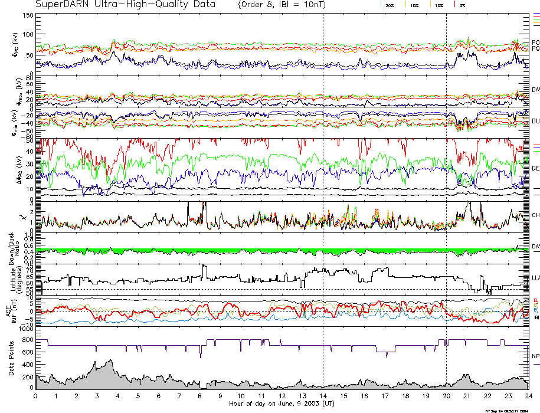540x413 pixels.
Task: Click the x-axis tick label 8
Action: pyautogui.click(x=200, y=396)
